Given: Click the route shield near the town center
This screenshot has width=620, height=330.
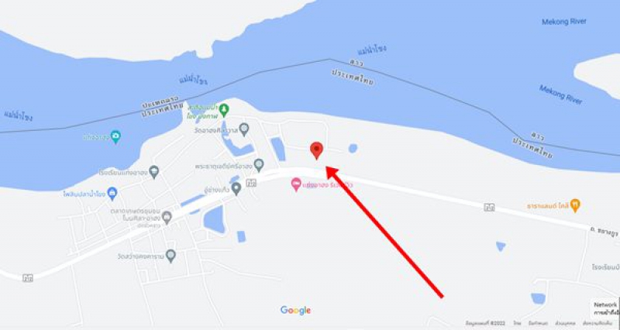Looking at the screenshot, I should [x=250, y=183].
